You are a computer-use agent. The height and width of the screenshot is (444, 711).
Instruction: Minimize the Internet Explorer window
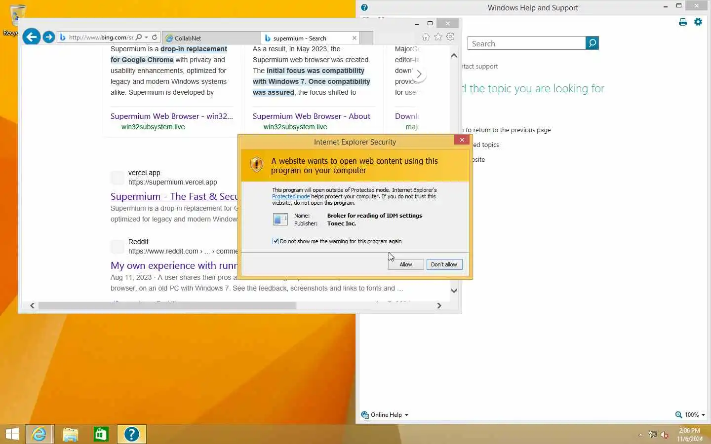[x=417, y=24]
